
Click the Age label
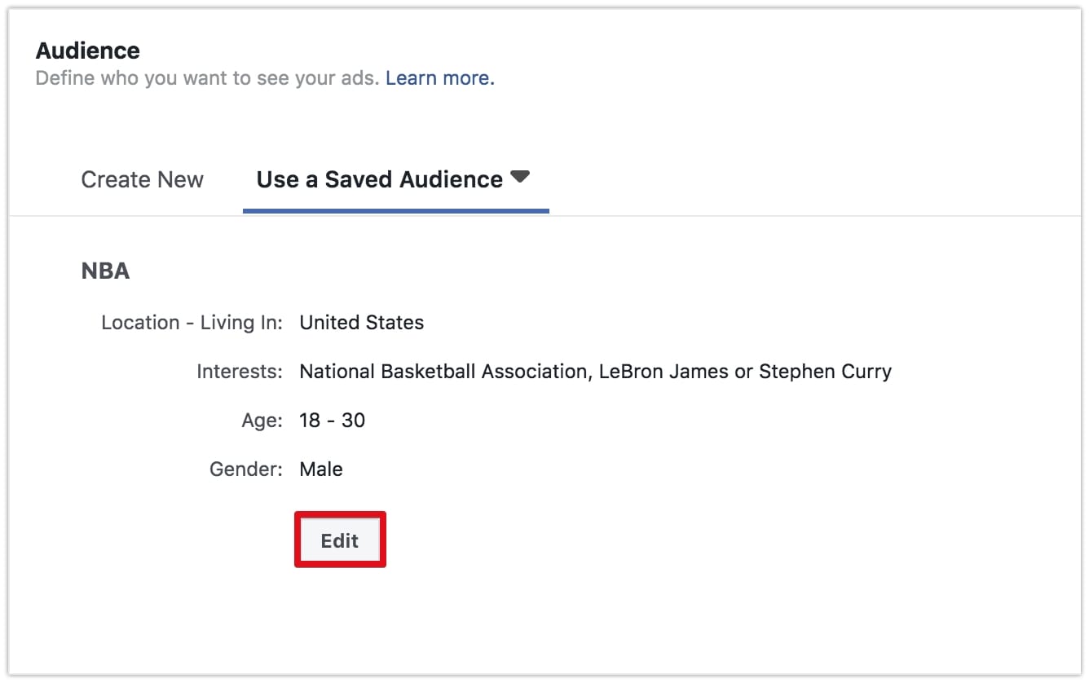262,421
